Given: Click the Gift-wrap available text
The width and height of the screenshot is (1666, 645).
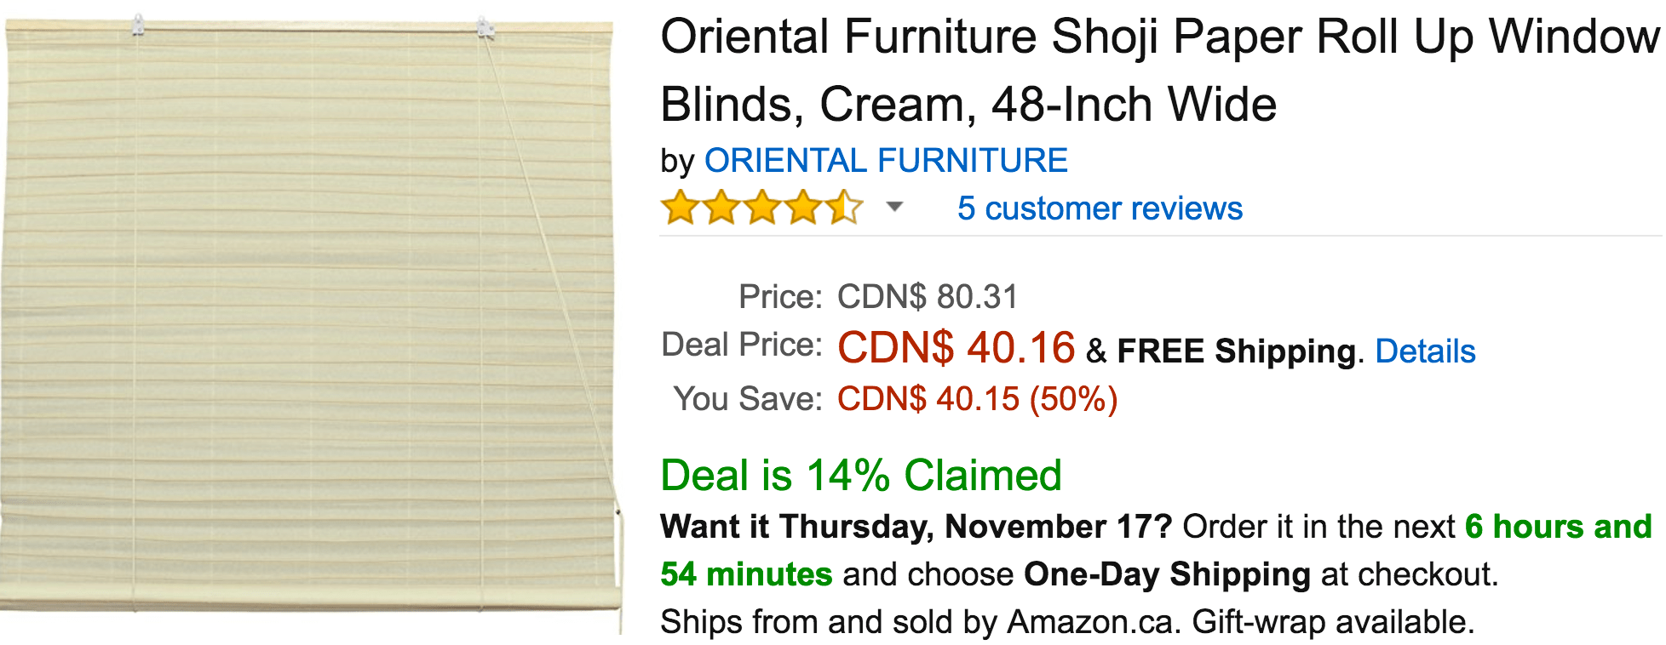Looking at the screenshot, I should 1333,622.
